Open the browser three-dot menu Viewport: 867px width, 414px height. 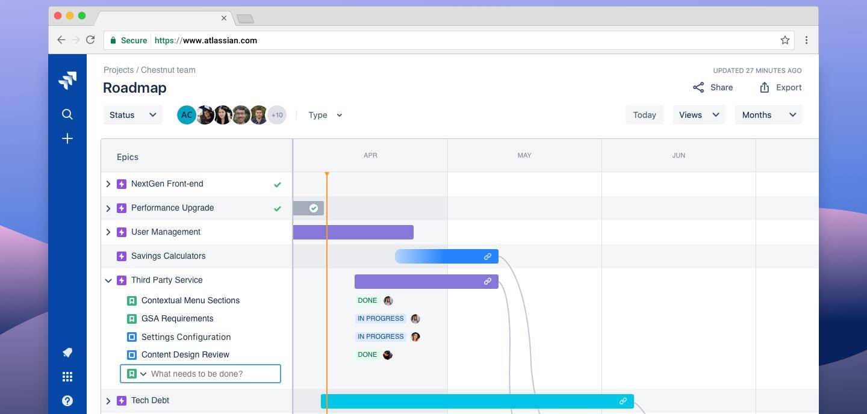(x=806, y=40)
